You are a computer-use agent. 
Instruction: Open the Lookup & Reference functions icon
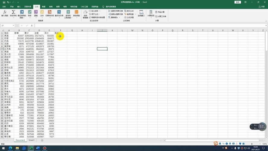[59, 12]
